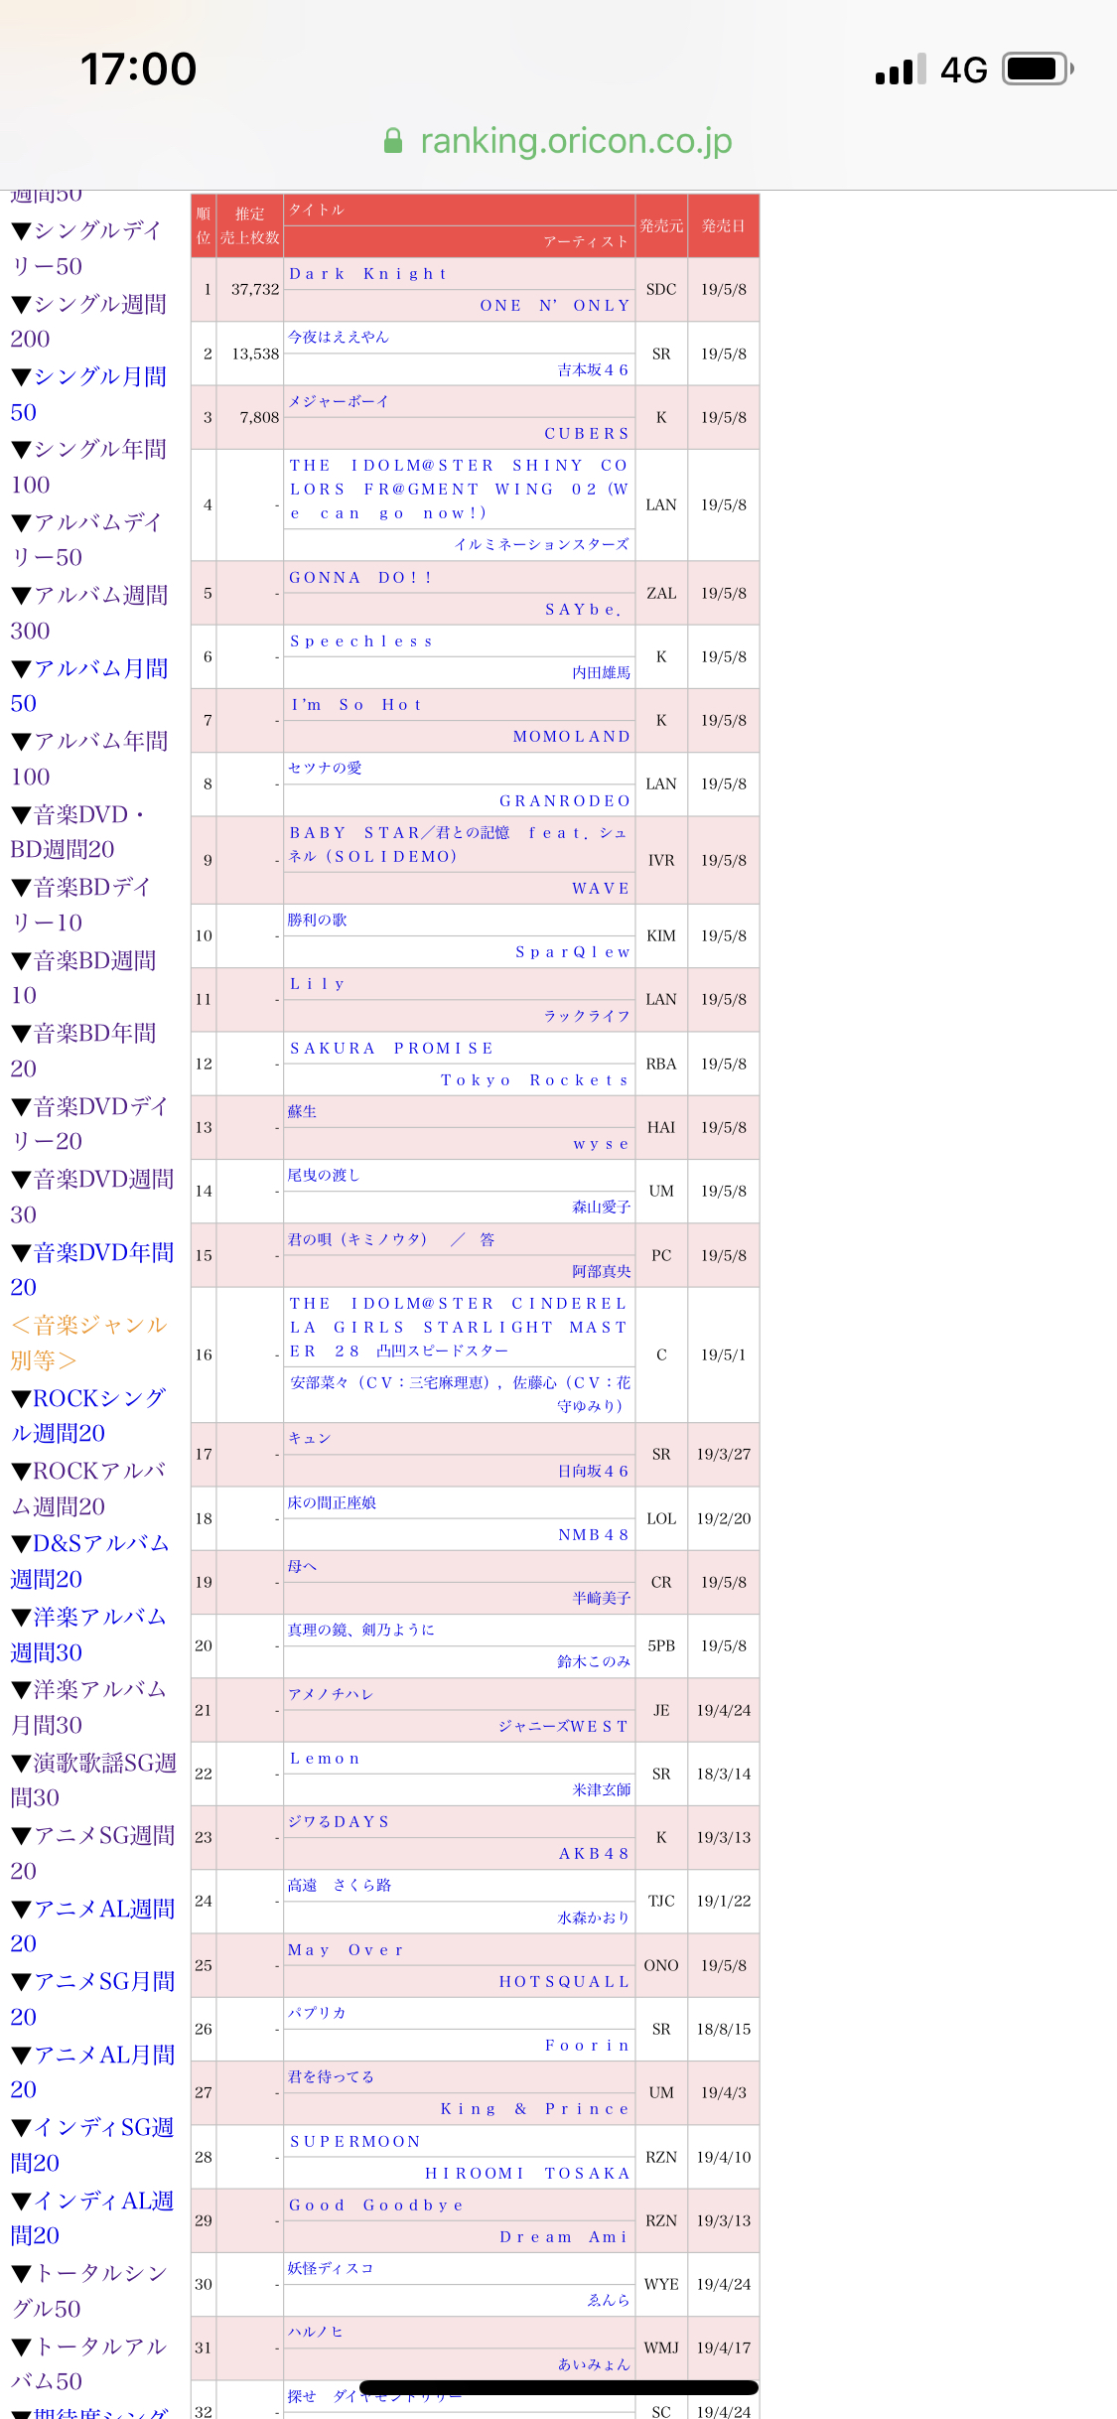
Task: Tap the 発売日 column header
Action: click(724, 226)
